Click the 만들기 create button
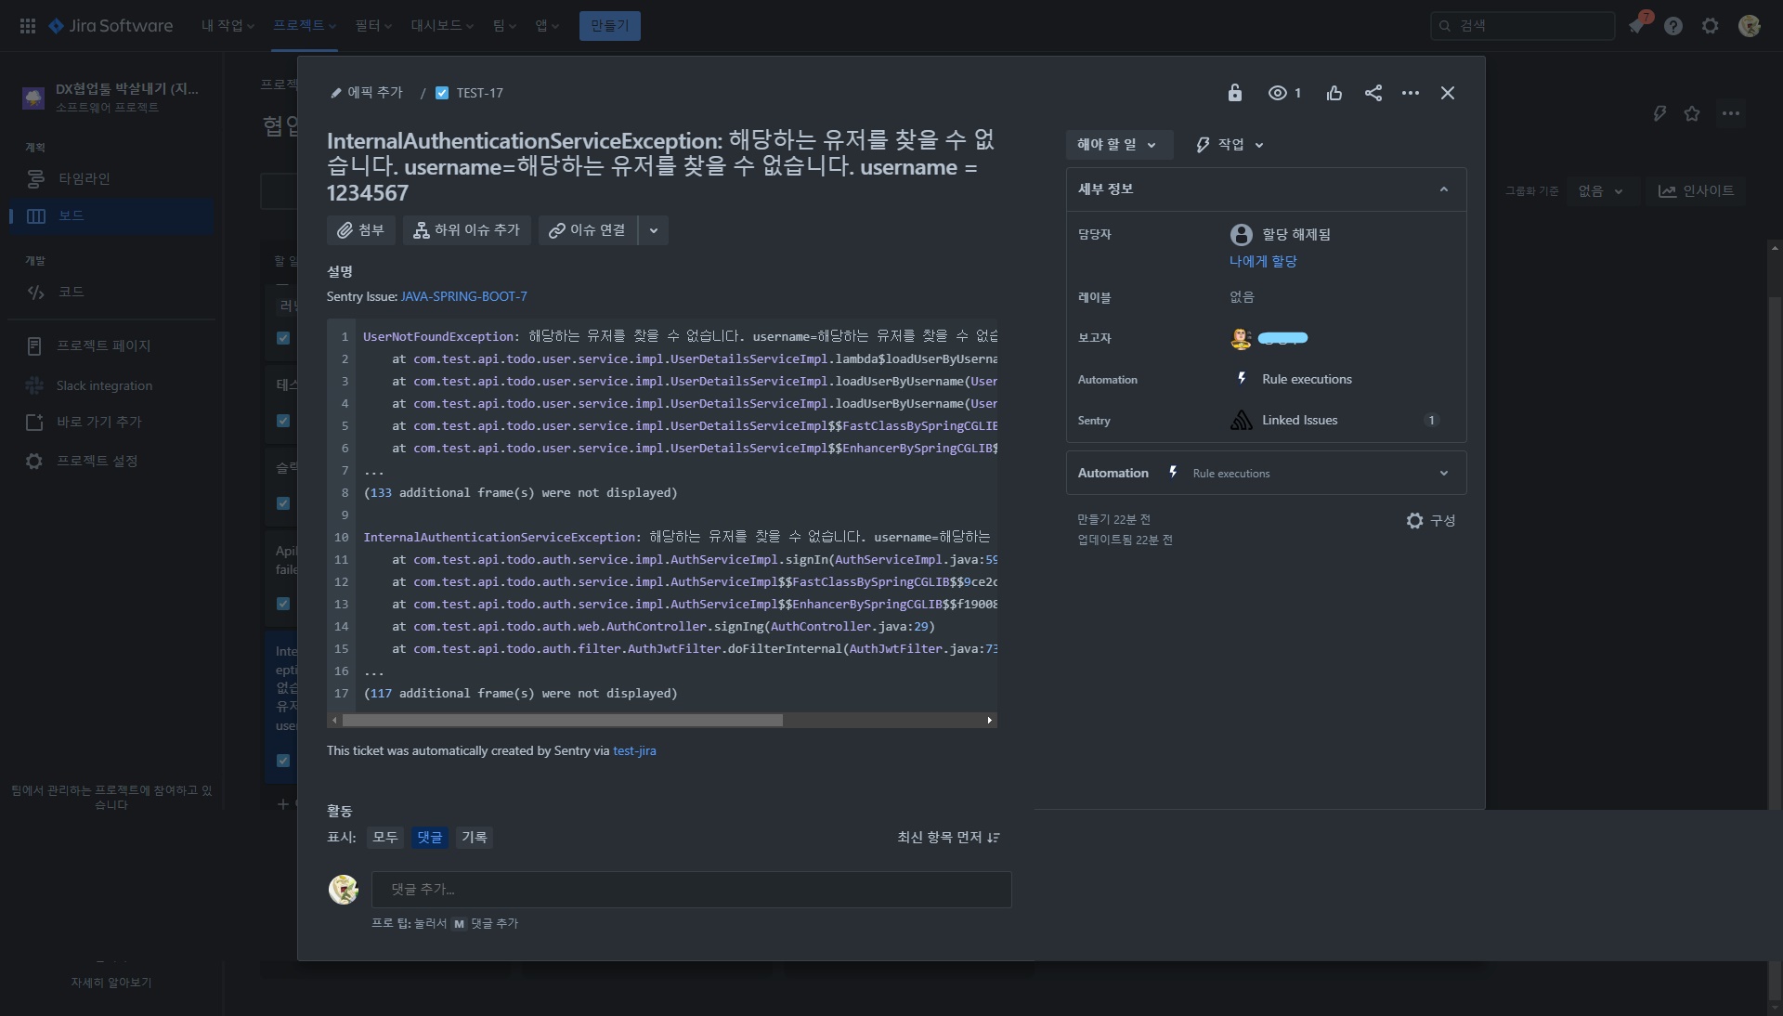The height and width of the screenshot is (1016, 1783). coord(609,26)
